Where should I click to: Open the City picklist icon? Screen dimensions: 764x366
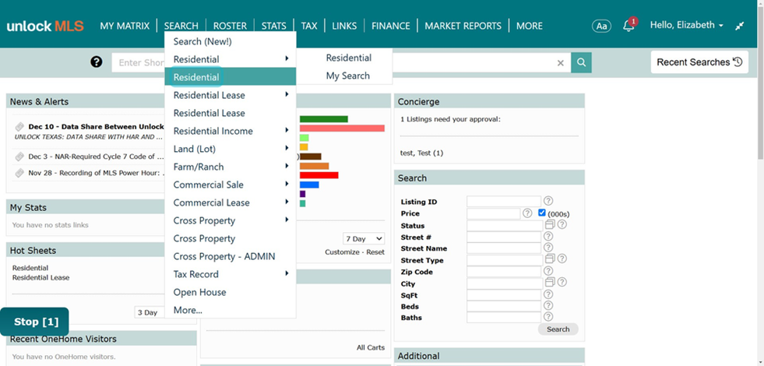[x=550, y=282]
